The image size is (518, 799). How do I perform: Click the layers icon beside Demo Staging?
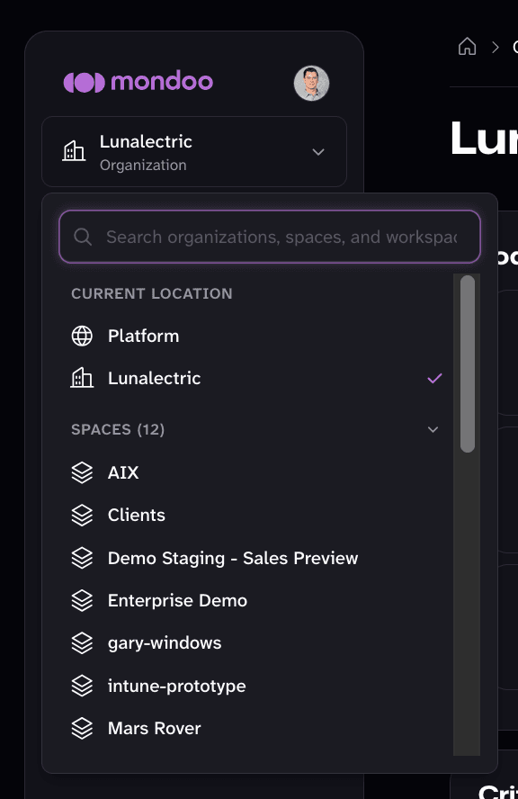click(x=82, y=558)
